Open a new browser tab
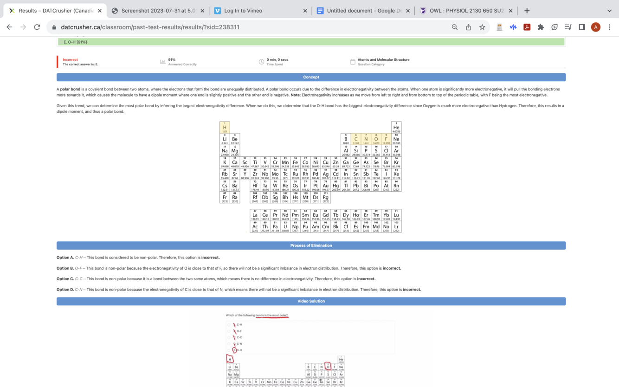 click(527, 10)
